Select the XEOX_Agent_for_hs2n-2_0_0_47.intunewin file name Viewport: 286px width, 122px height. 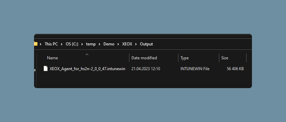pyautogui.click(x=88, y=69)
